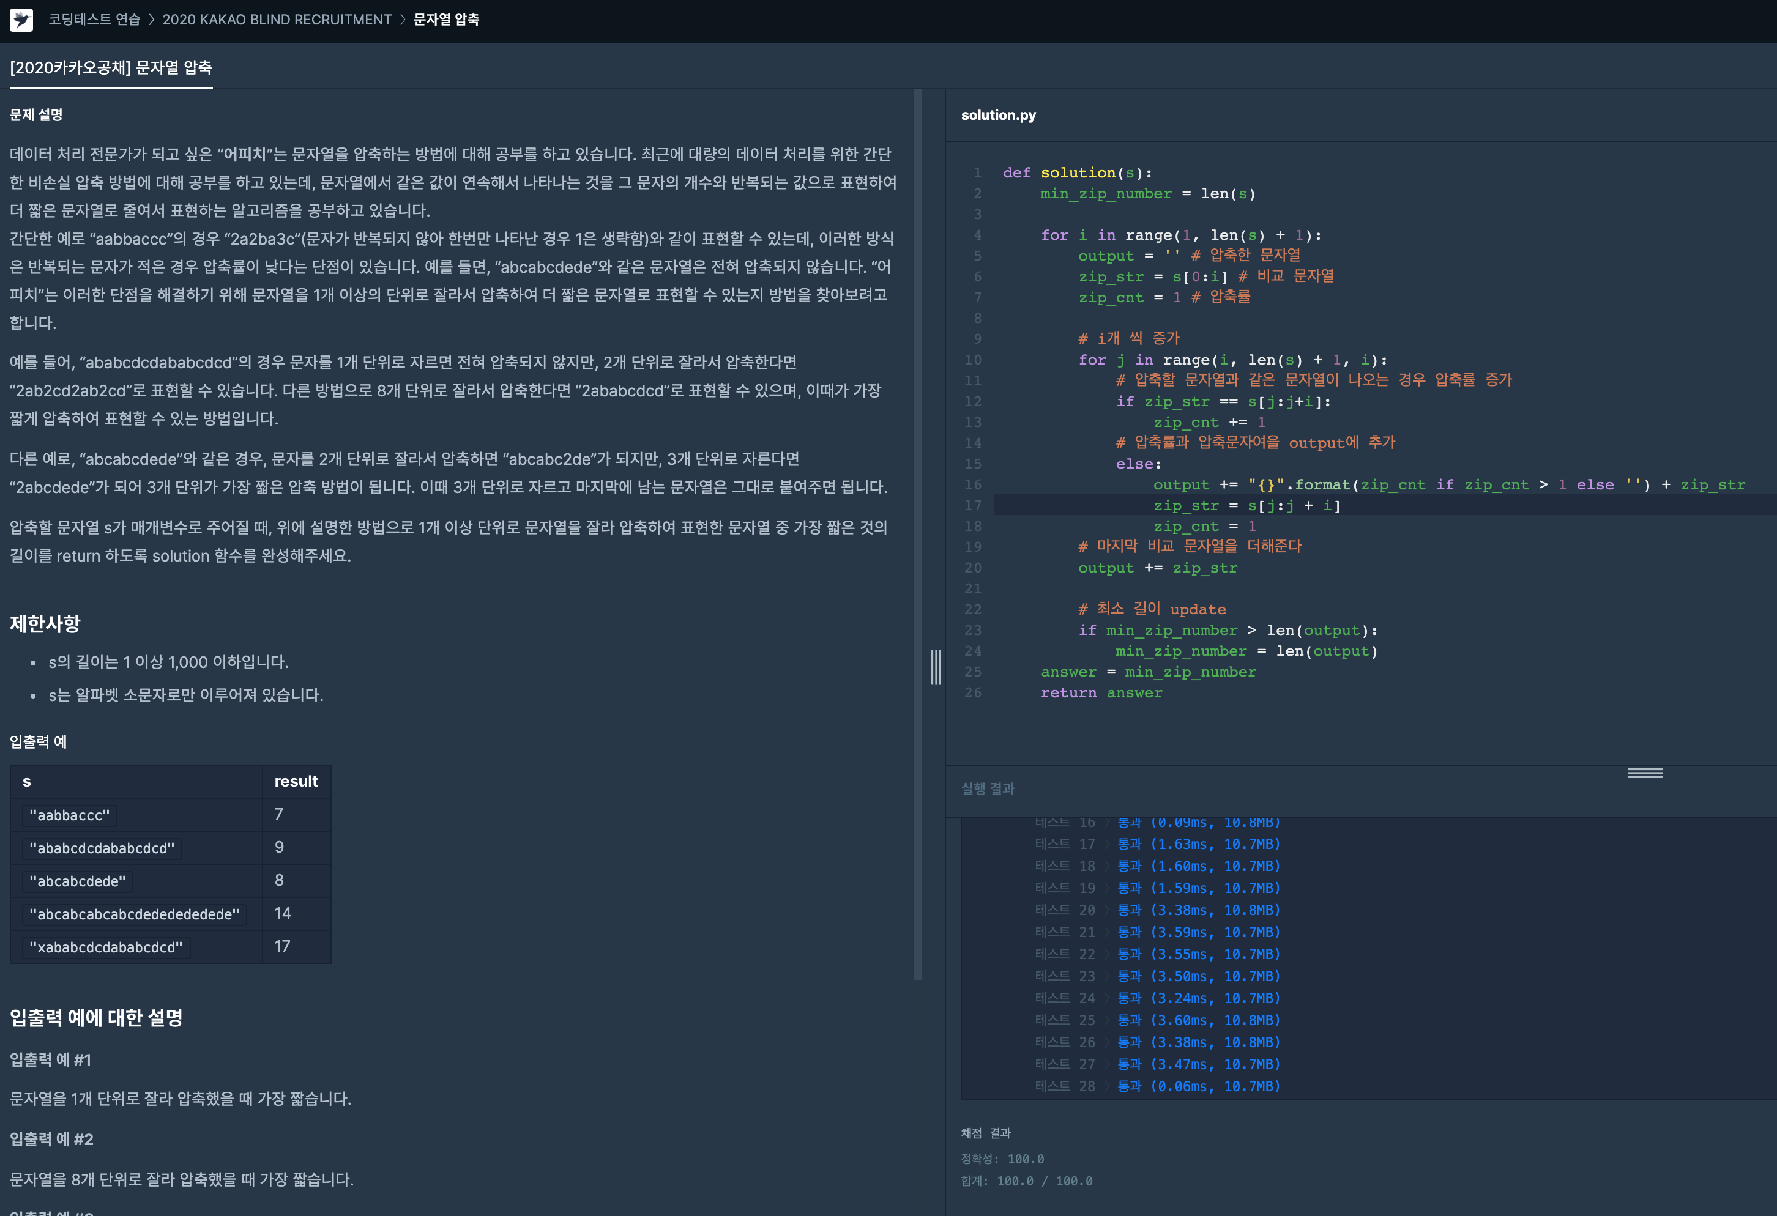Open the 코딩테스트 연습 breadcrumb link
Viewport: 1777px width, 1216px height.
pyautogui.click(x=94, y=20)
